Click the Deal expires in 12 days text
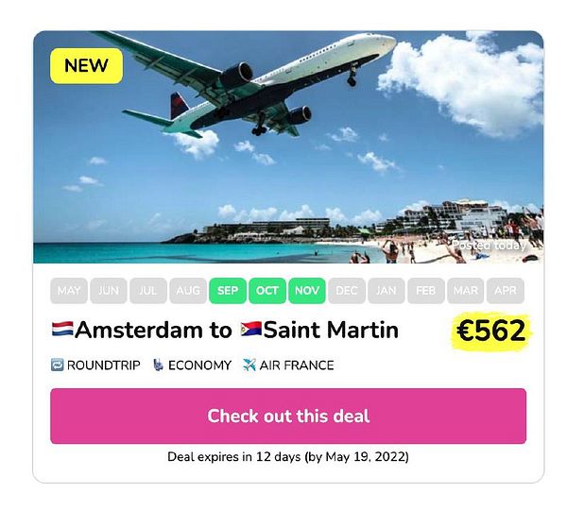The image size is (567, 510). pyautogui.click(x=288, y=457)
